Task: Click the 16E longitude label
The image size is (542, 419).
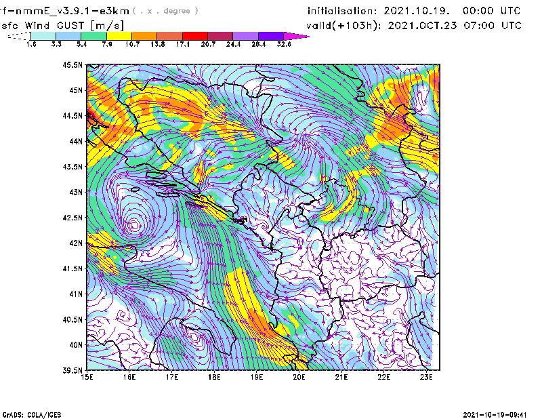Action: tap(129, 377)
